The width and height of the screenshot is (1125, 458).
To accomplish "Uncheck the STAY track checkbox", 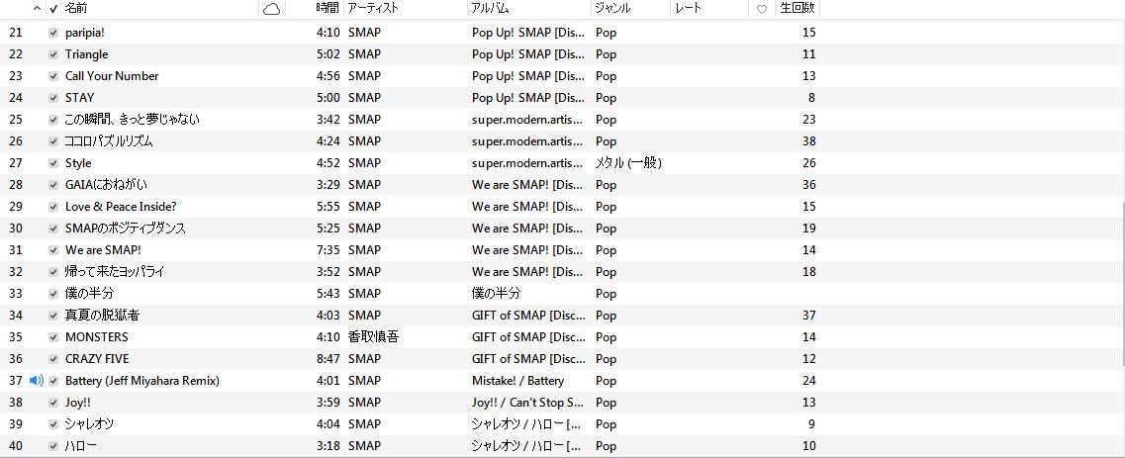I will click(53, 98).
